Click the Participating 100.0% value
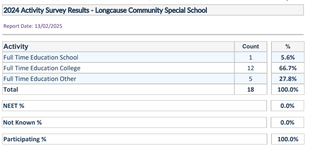 tap(288, 139)
